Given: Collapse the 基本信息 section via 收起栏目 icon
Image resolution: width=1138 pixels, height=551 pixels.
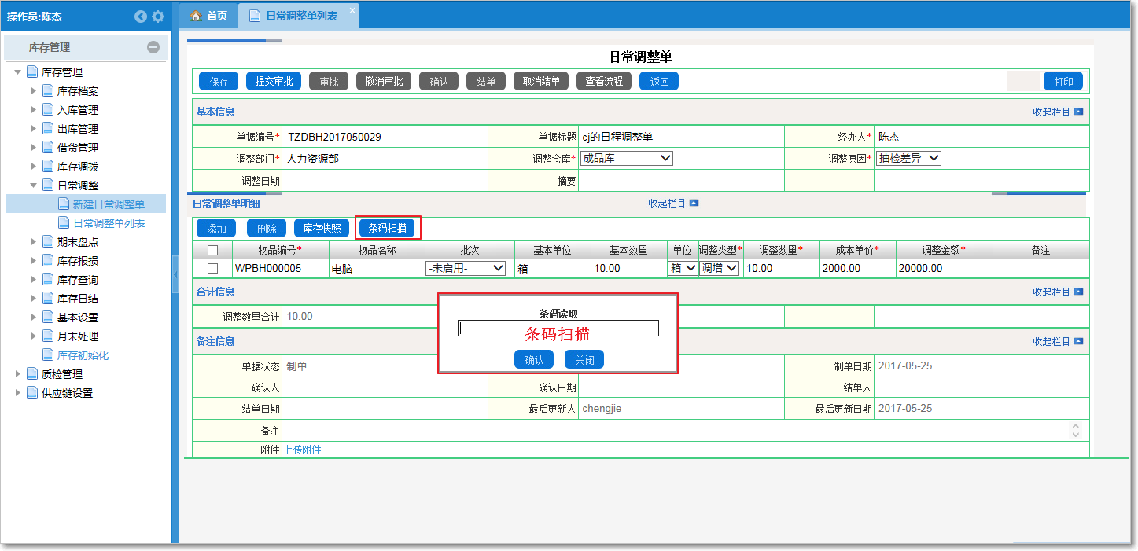Looking at the screenshot, I should [1078, 112].
